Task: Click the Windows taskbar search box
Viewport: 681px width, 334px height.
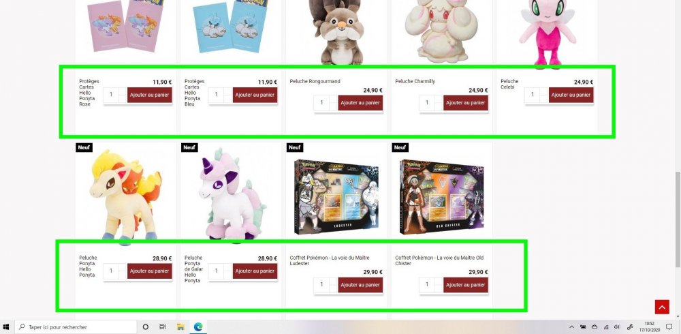Action: click(x=76, y=327)
